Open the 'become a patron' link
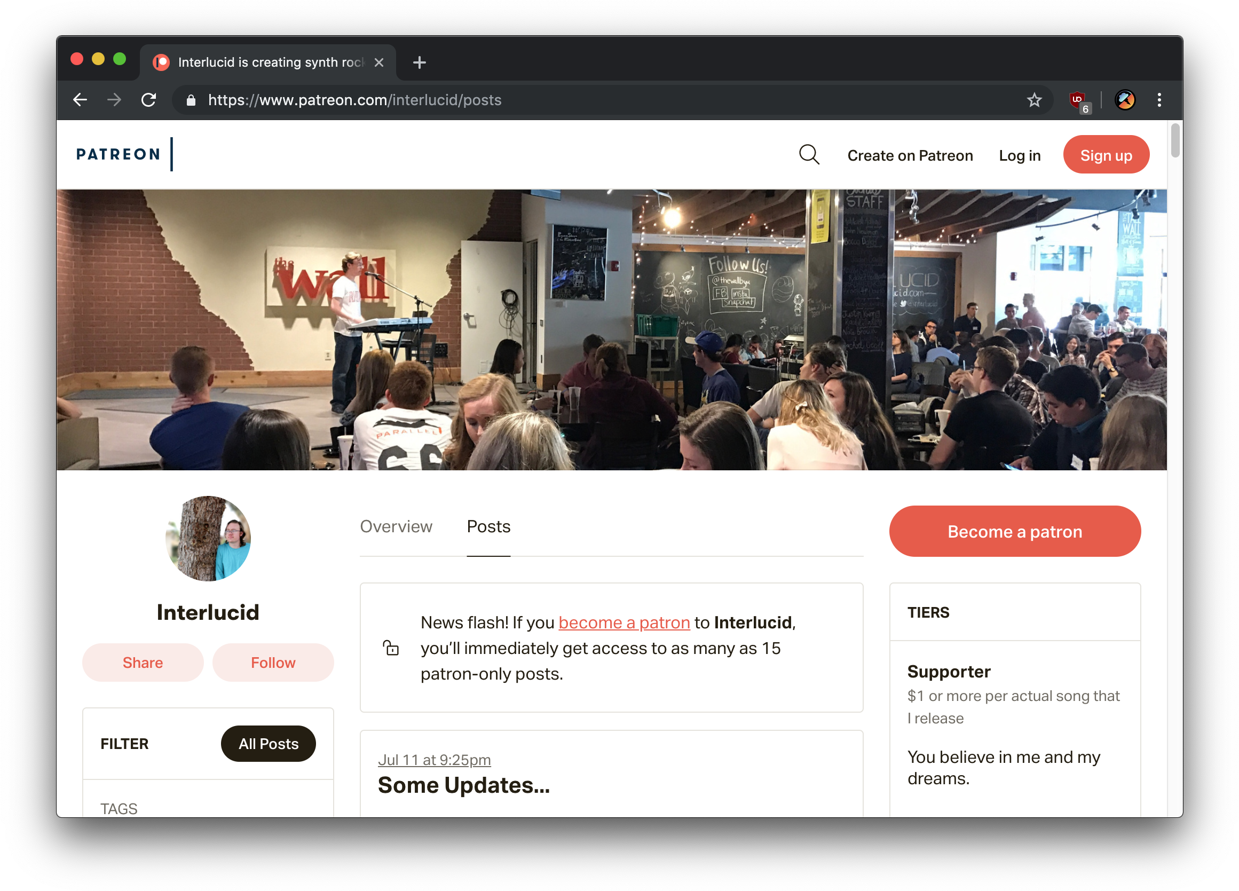Screen dimensions: 1239x891 (x=624, y=622)
